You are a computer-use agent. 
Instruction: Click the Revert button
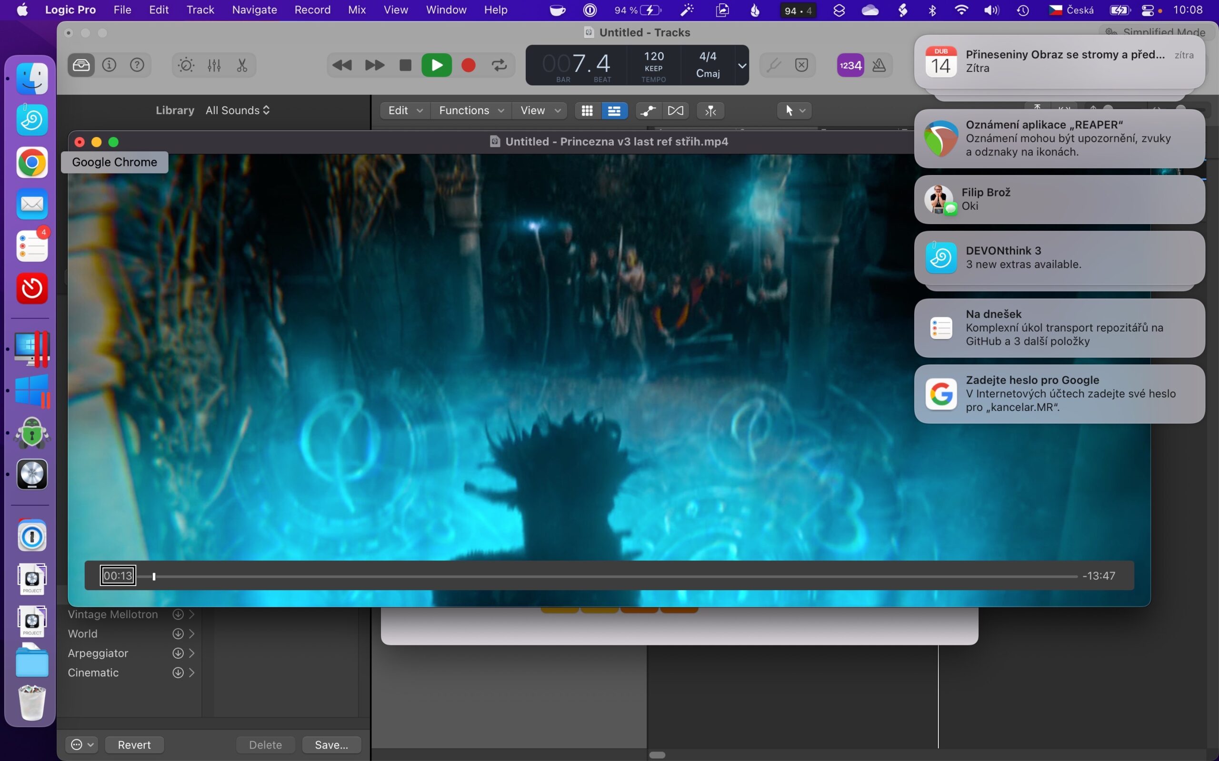tap(134, 744)
